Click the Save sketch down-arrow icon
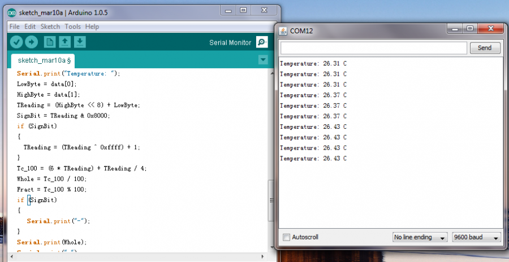This screenshot has height=262, width=509. [80, 42]
